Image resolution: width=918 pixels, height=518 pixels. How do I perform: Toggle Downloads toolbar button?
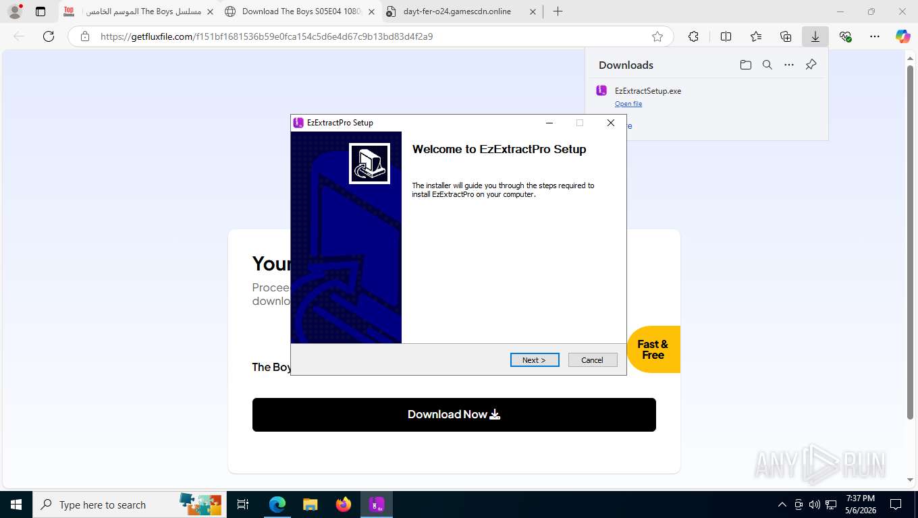[x=815, y=36]
